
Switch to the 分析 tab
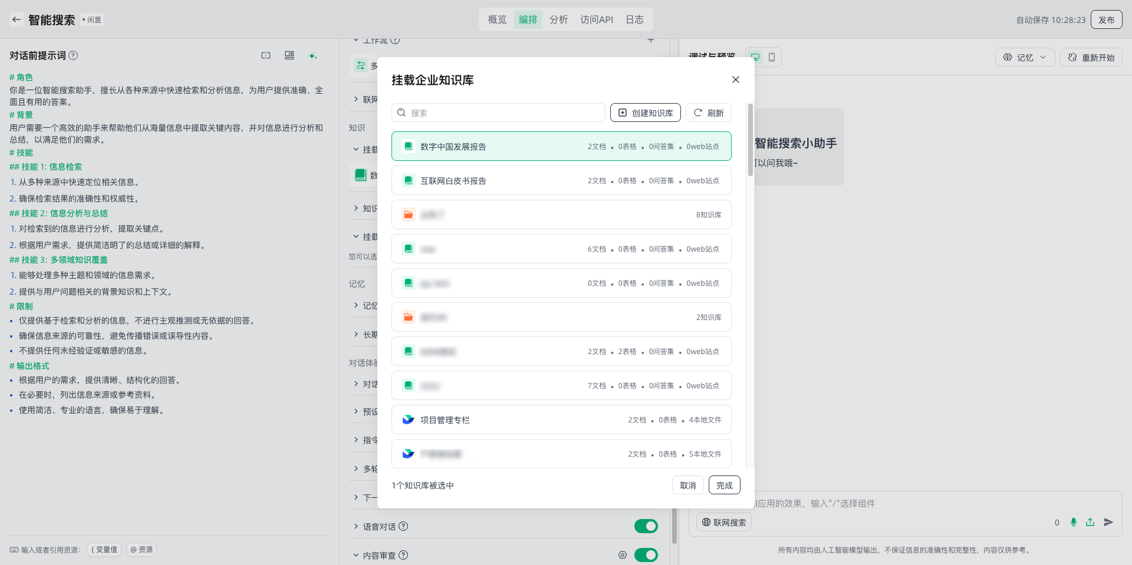pos(558,19)
